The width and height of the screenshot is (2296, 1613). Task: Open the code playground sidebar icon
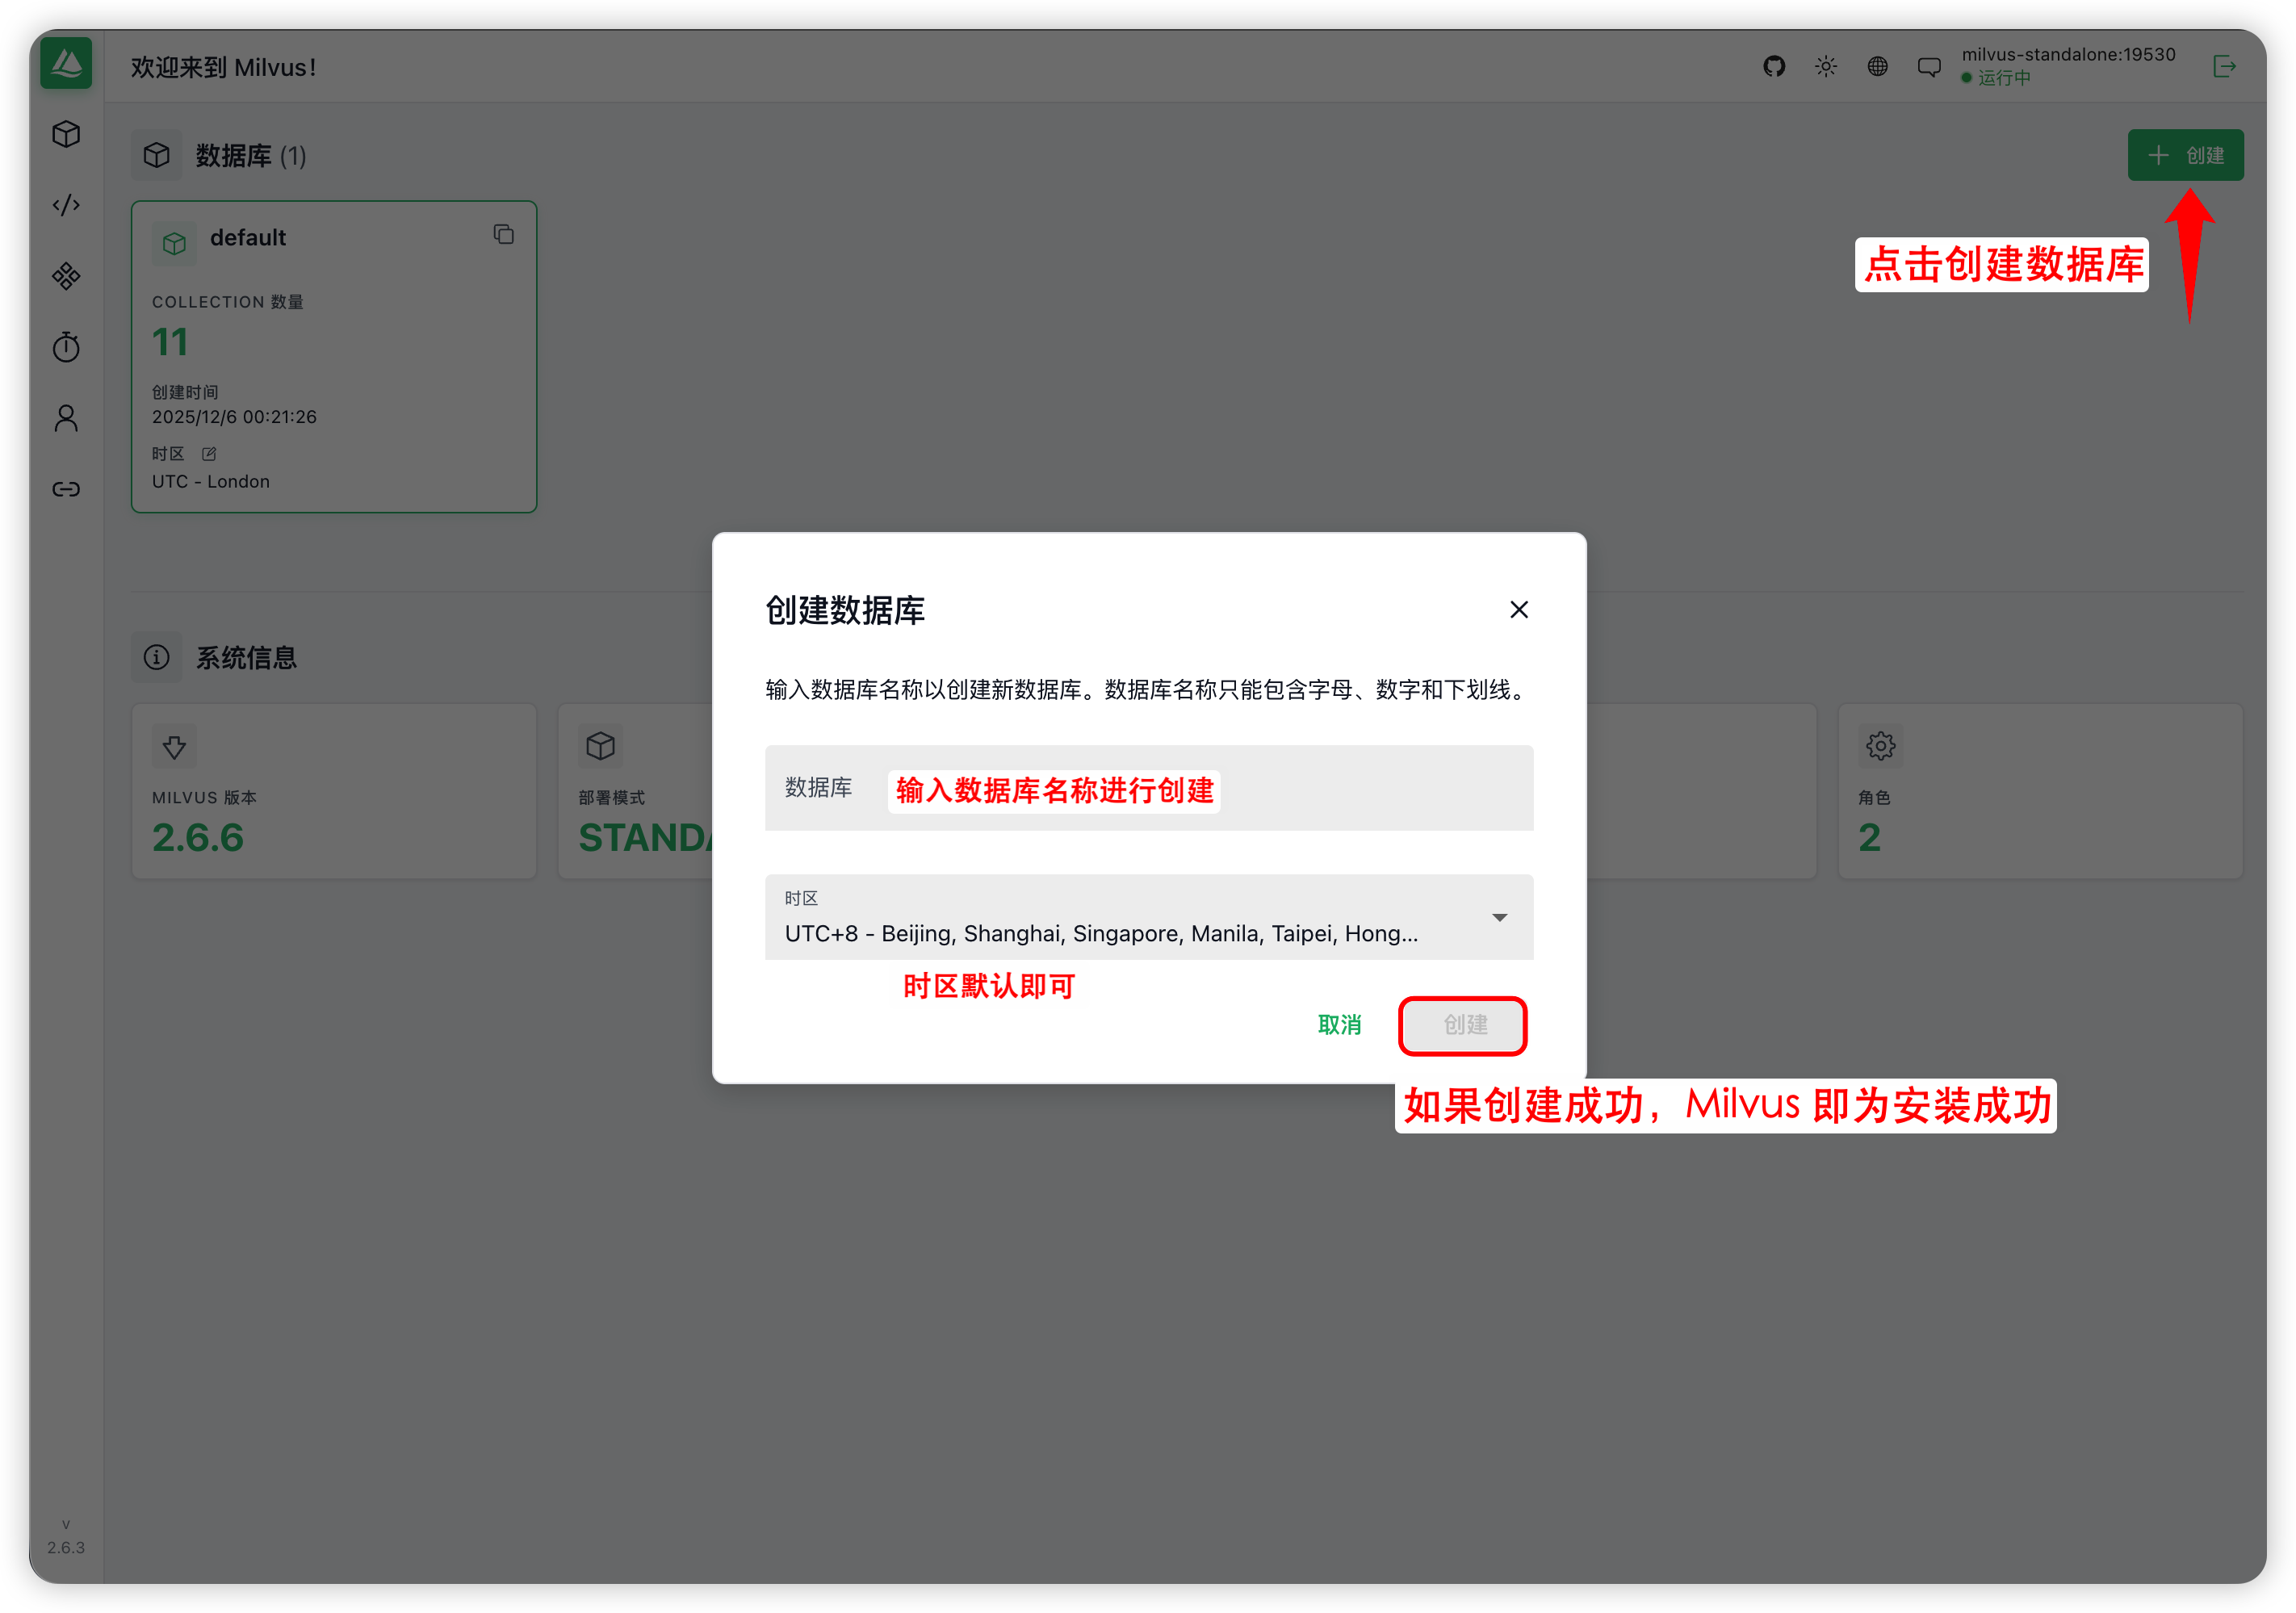[66, 205]
